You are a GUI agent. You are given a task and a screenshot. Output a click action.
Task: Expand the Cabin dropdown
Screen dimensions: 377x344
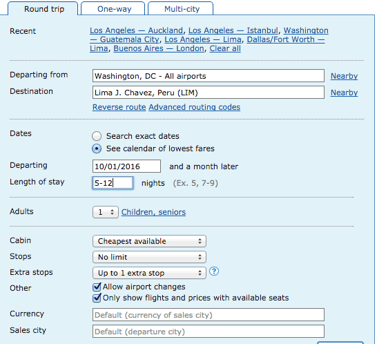(x=149, y=241)
